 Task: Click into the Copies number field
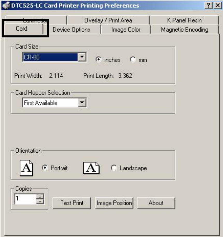(x=25, y=199)
